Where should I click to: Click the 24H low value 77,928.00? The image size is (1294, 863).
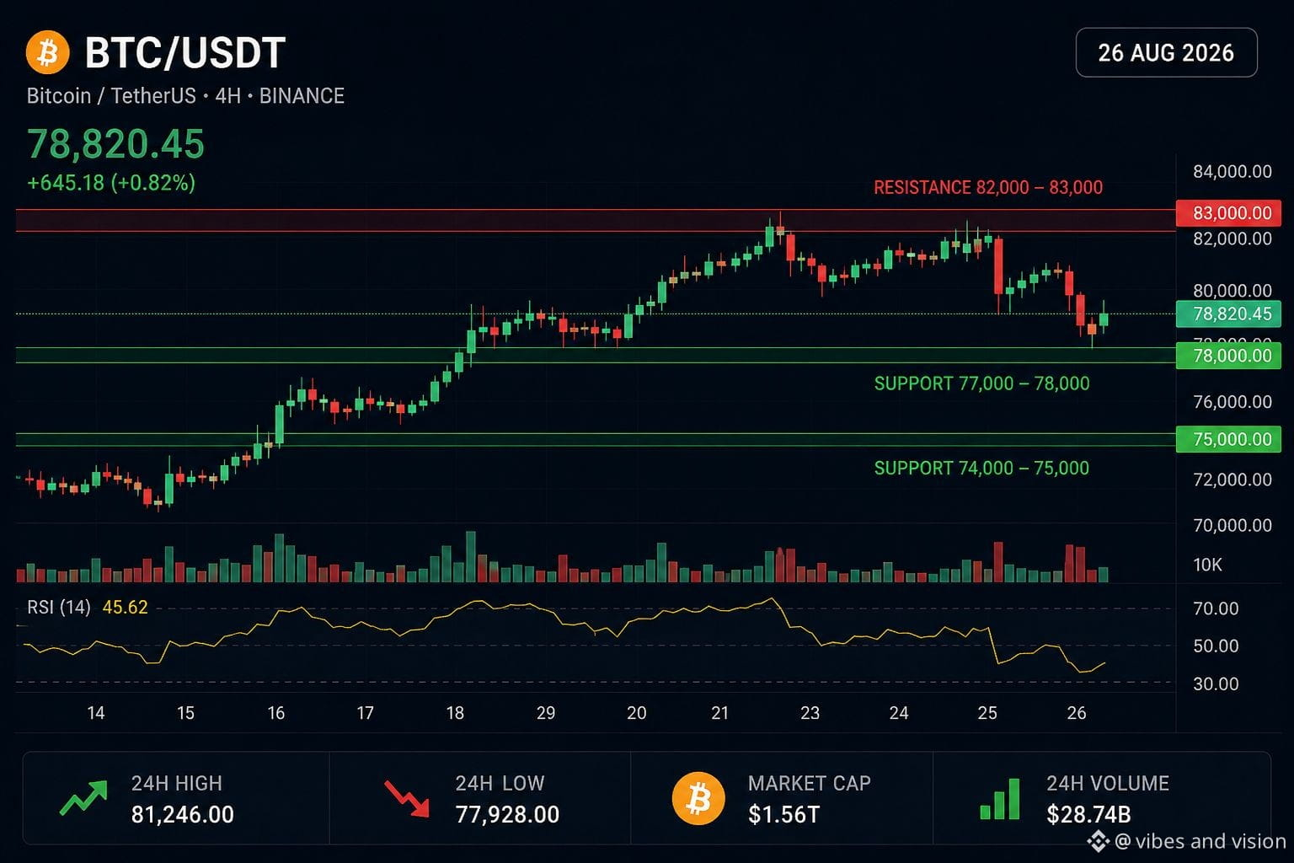[507, 815]
